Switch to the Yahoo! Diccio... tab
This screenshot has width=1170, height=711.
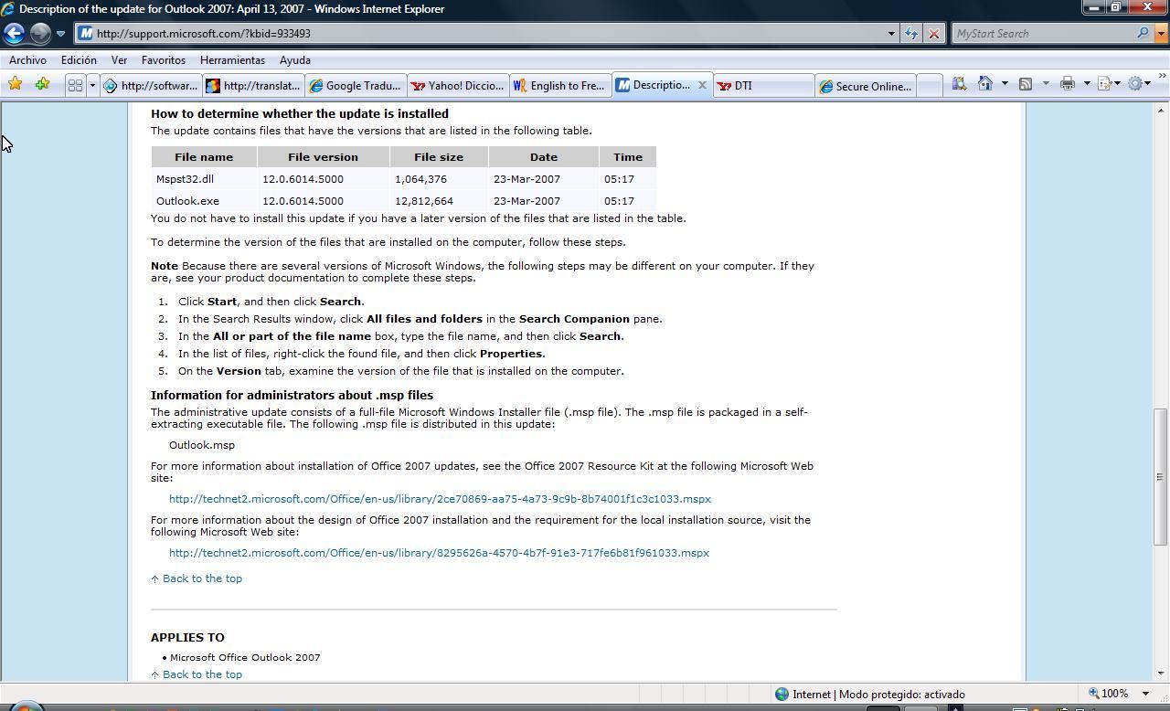tap(457, 85)
